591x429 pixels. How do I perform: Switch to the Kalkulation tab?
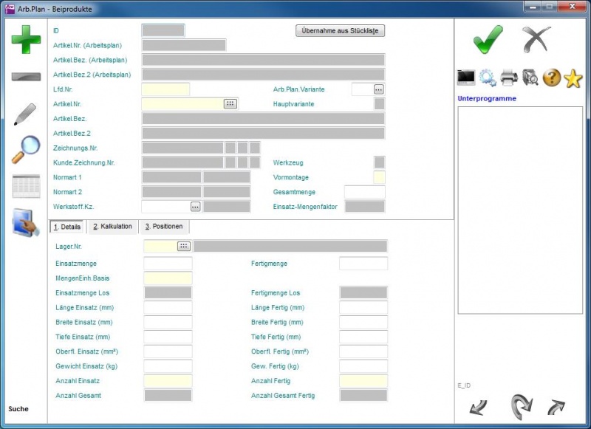[x=112, y=227]
